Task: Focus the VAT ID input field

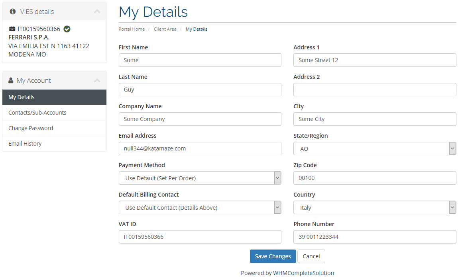Action: 200,237
